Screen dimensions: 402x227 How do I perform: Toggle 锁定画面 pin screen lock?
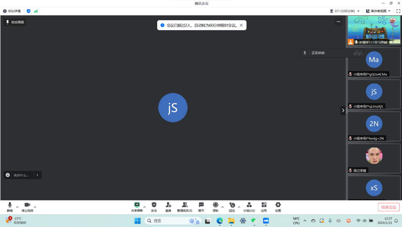coord(15,22)
